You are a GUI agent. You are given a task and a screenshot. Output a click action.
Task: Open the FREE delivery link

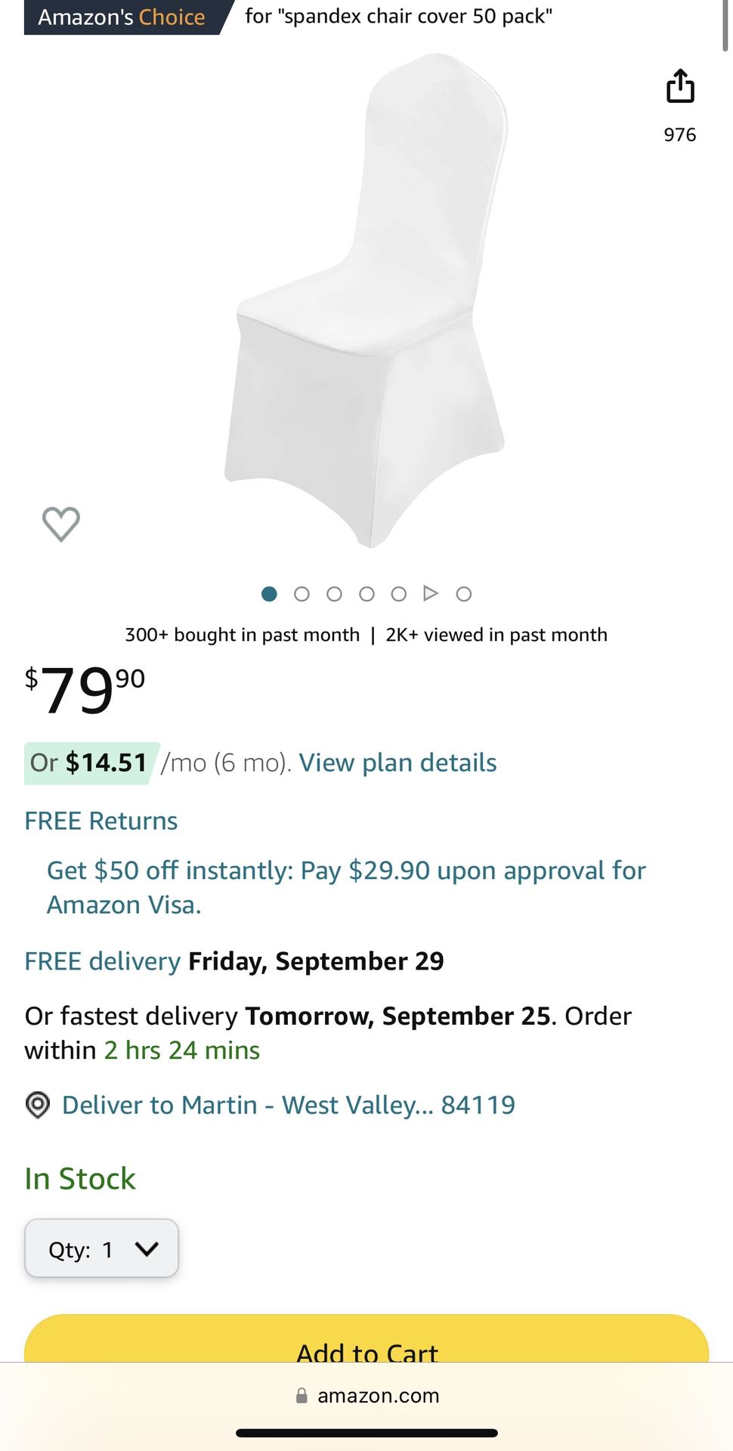[103, 961]
